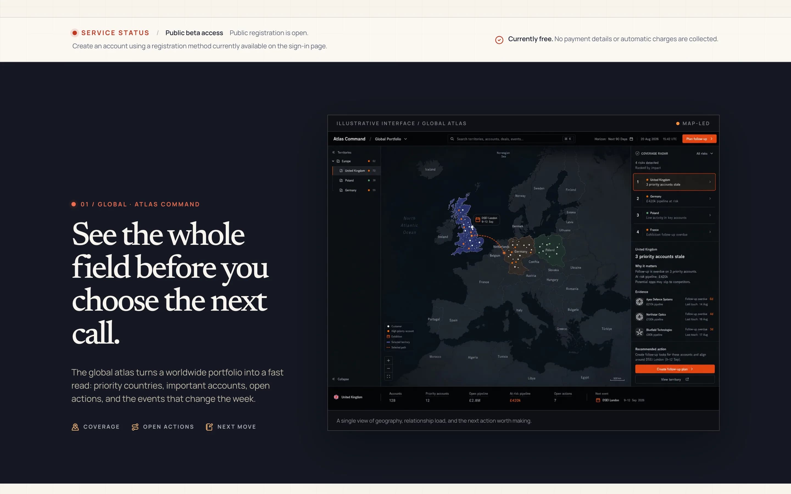Click the search territories input field
Image resolution: width=791 pixels, height=494 pixels.
click(x=511, y=139)
